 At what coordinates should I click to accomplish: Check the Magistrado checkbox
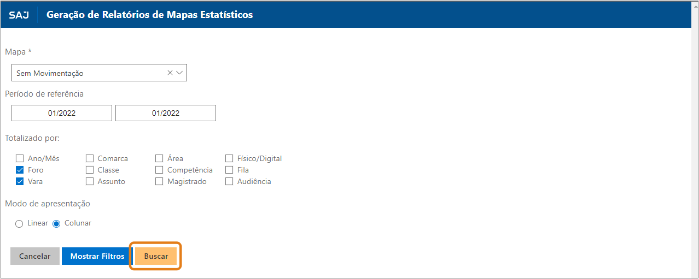[x=159, y=181]
